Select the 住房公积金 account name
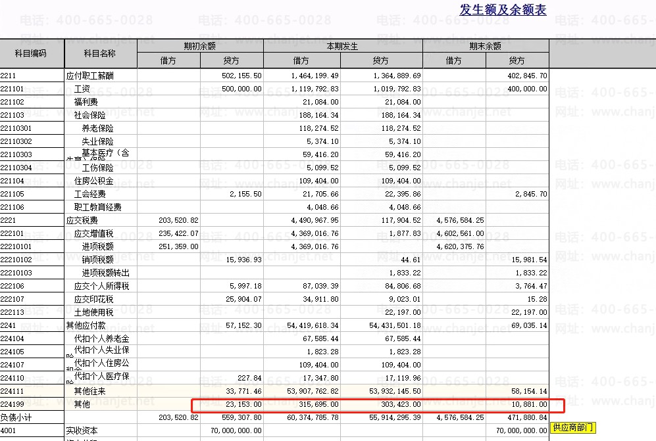The height and width of the screenshot is (441, 656). [x=93, y=181]
